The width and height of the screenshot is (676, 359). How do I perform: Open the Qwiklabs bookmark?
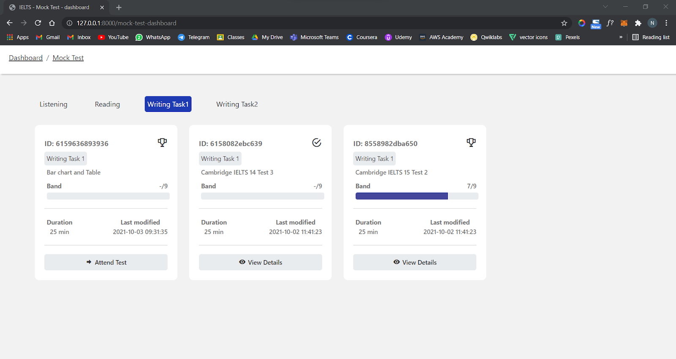[486, 37]
